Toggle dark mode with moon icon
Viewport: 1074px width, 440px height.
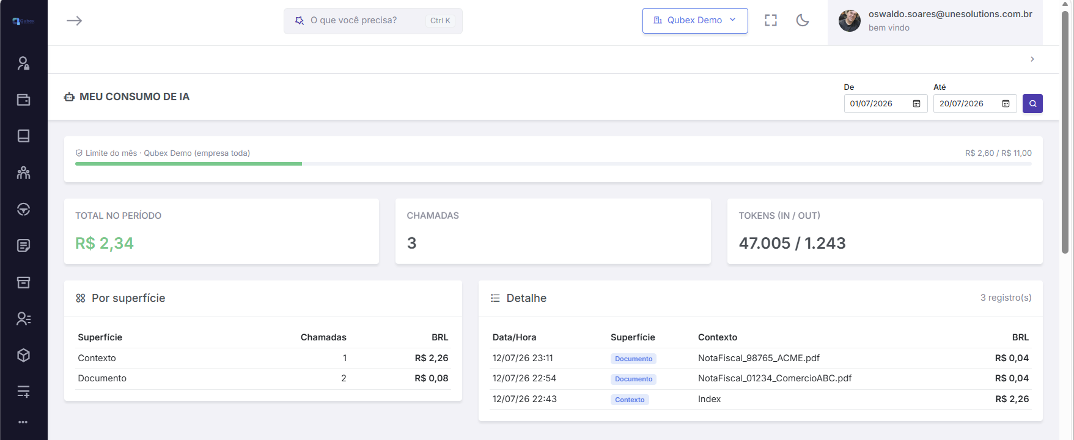(x=803, y=20)
